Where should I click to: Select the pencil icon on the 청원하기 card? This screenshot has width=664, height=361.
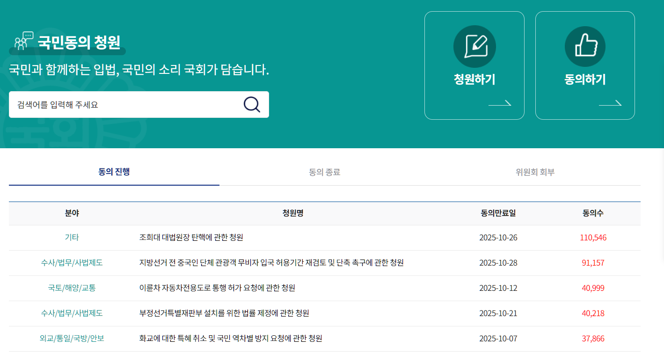coord(474,46)
